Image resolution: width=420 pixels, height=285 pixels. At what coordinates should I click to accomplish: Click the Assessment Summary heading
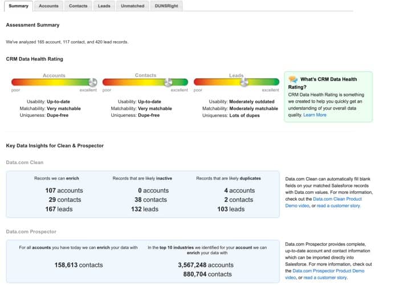click(32, 25)
